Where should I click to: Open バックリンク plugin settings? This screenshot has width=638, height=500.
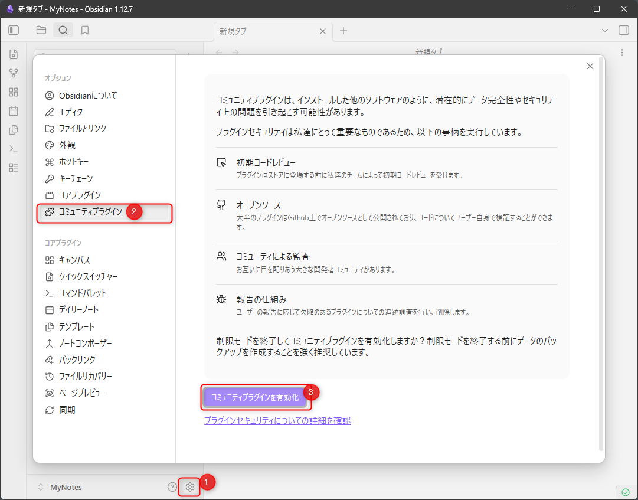click(105, 360)
